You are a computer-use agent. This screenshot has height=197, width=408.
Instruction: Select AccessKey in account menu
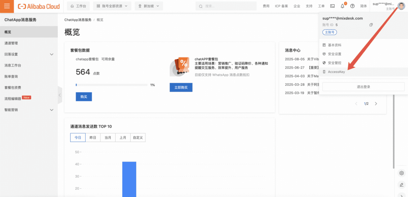[x=336, y=72]
